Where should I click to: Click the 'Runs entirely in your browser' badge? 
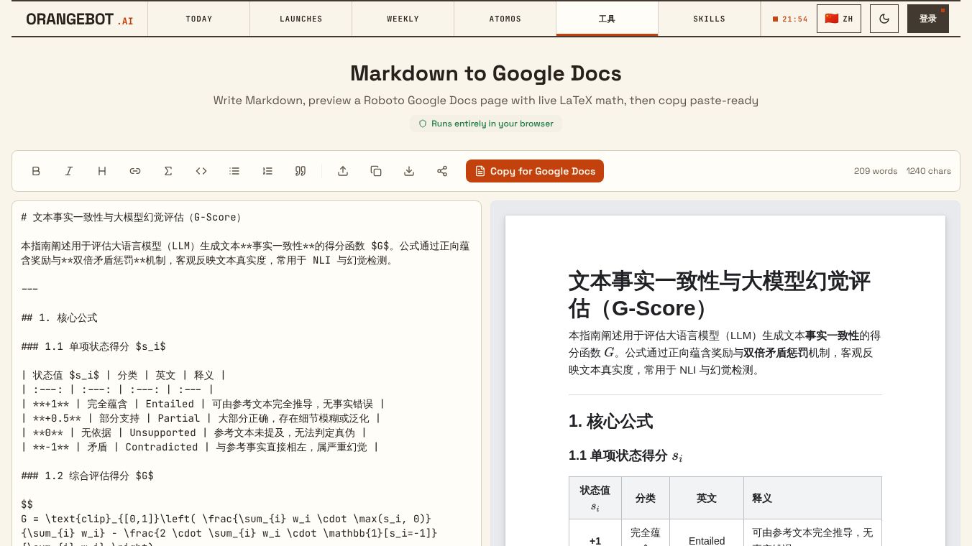[486, 124]
